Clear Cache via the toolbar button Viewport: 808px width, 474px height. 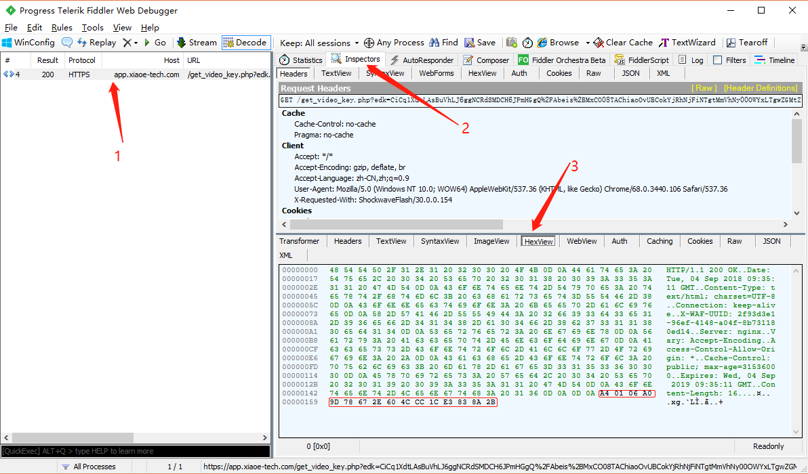coord(623,43)
